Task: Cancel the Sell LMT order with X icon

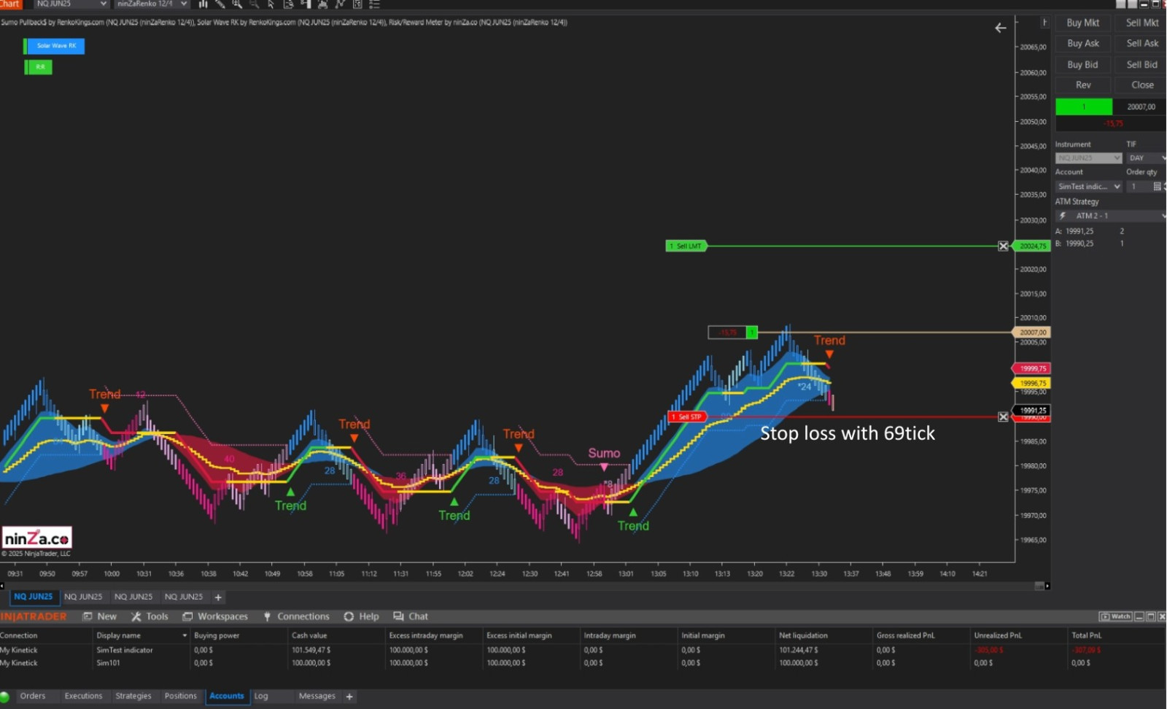Action: (x=1003, y=246)
